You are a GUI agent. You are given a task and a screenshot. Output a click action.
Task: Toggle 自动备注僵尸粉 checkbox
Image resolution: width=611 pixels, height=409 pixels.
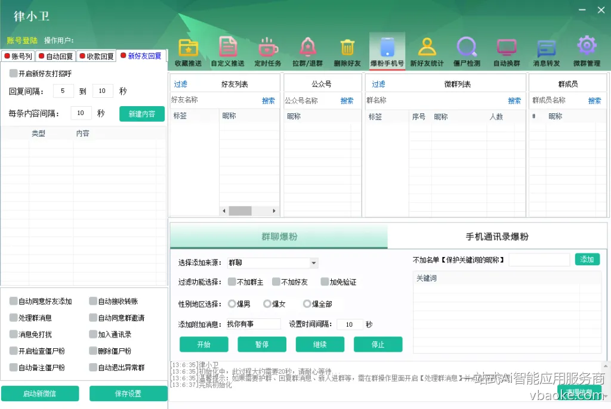click(14, 367)
